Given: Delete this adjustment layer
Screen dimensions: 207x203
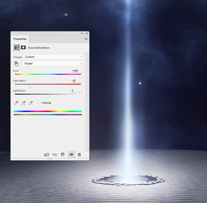Looking at the screenshot, I should pos(79,155).
